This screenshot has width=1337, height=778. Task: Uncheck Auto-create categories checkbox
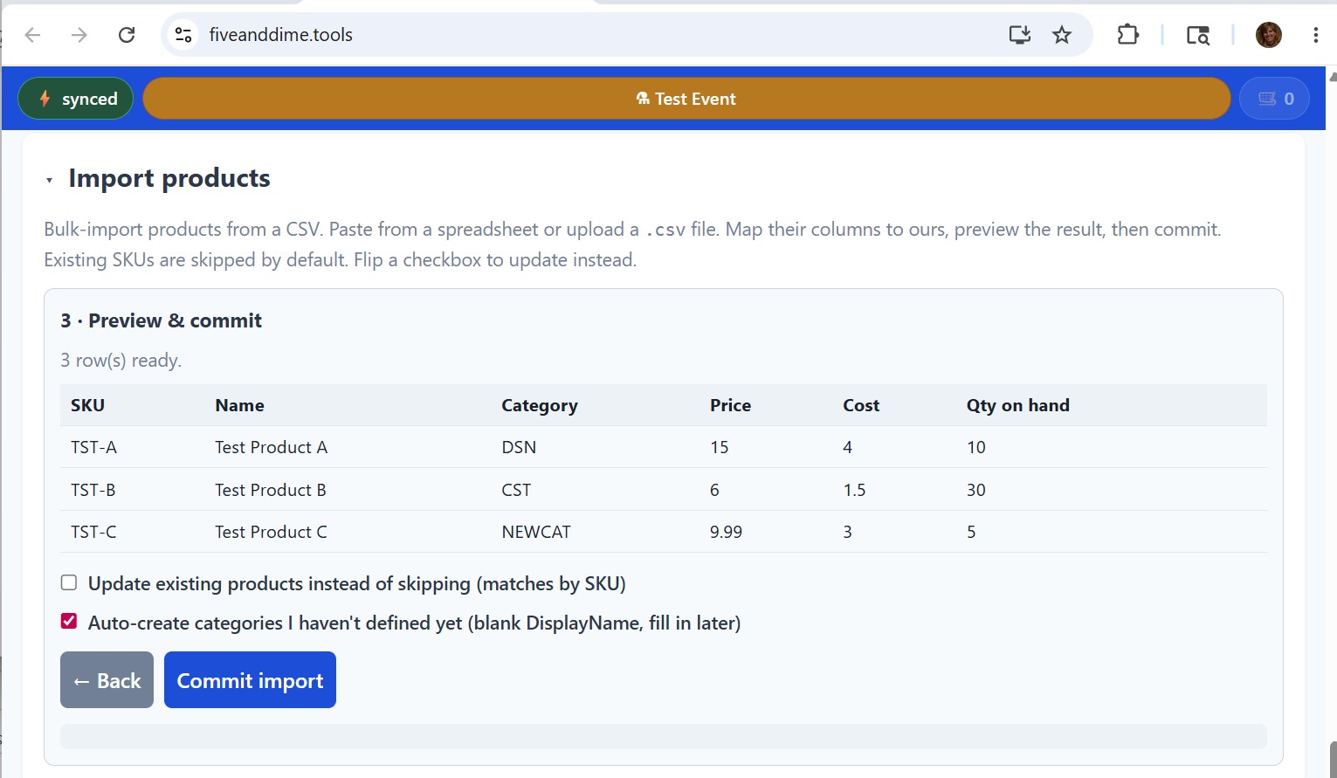[69, 621]
